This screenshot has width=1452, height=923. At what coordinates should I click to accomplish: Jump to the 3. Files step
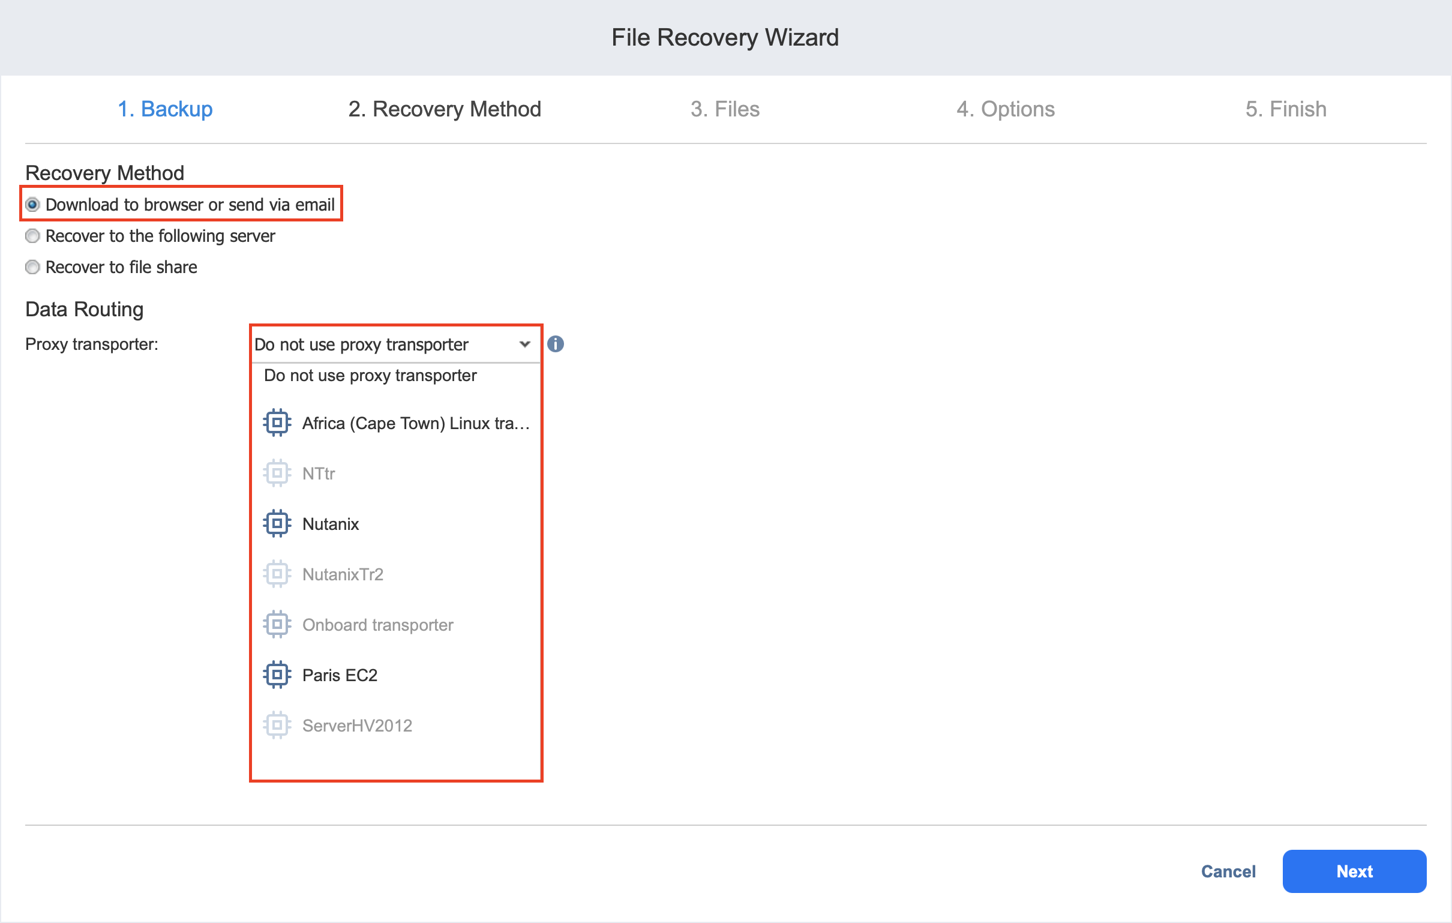pyautogui.click(x=725, y=109)
